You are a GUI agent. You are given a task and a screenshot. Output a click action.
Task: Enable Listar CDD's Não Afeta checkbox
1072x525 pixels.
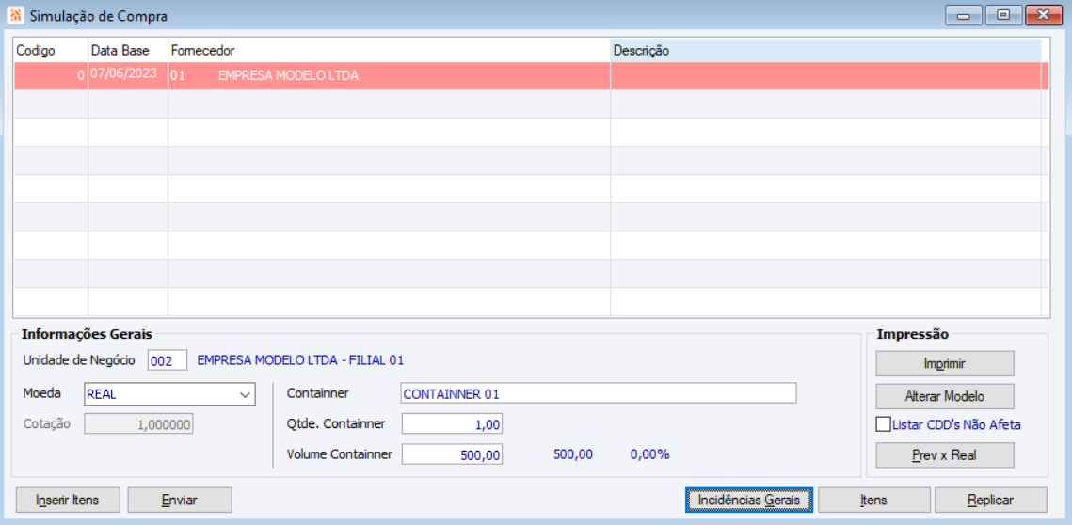pyautogui.click(x=884, y=424)
